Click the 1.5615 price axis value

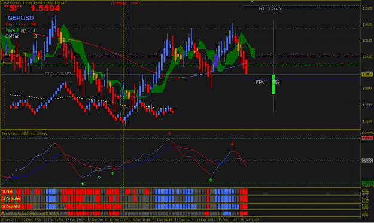(367, 41)
